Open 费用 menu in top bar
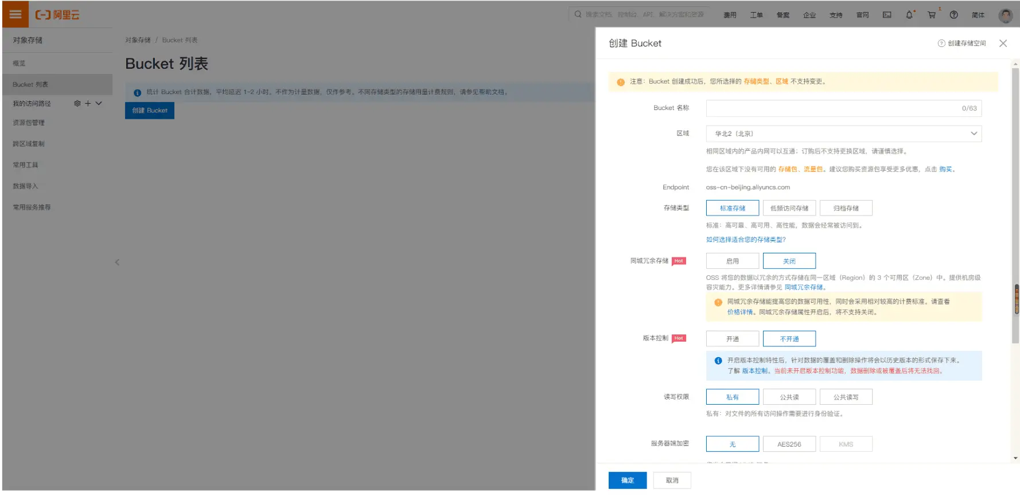The image size is (1020, 497). [x=730, y=15]
